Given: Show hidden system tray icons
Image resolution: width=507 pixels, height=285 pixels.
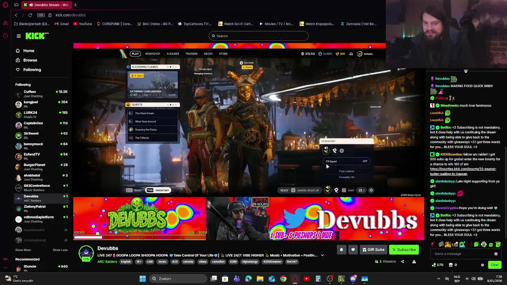Looking at the screenshot, I should [439, 279].
